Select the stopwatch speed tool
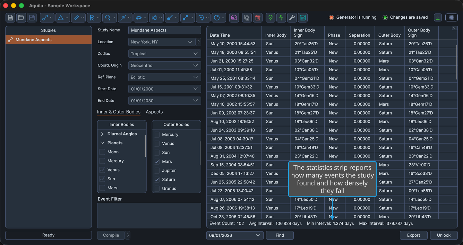This screenshot has width=463, height=245. tap(156, 18)
